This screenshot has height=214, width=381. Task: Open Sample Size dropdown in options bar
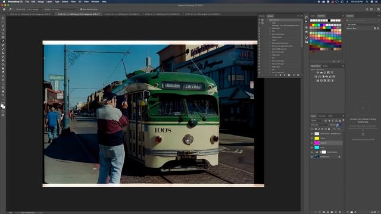click(x=35, y=10)
